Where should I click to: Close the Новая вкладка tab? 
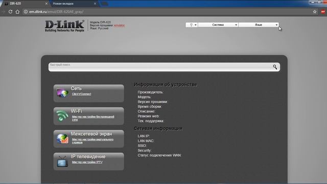click(95, 4)
